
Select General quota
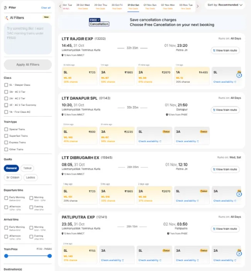click(12, 168)
